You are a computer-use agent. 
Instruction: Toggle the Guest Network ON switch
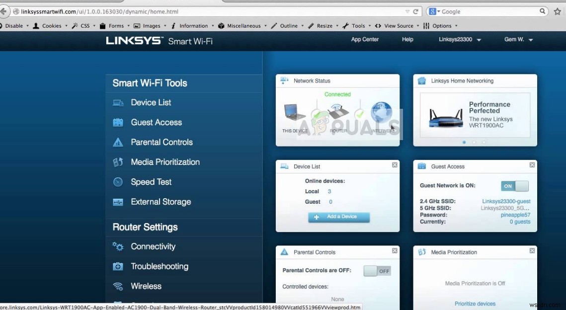tap(515, 186)
